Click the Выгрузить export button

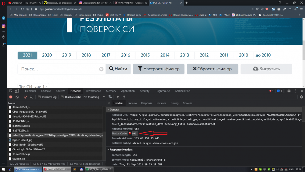point(266,69)
